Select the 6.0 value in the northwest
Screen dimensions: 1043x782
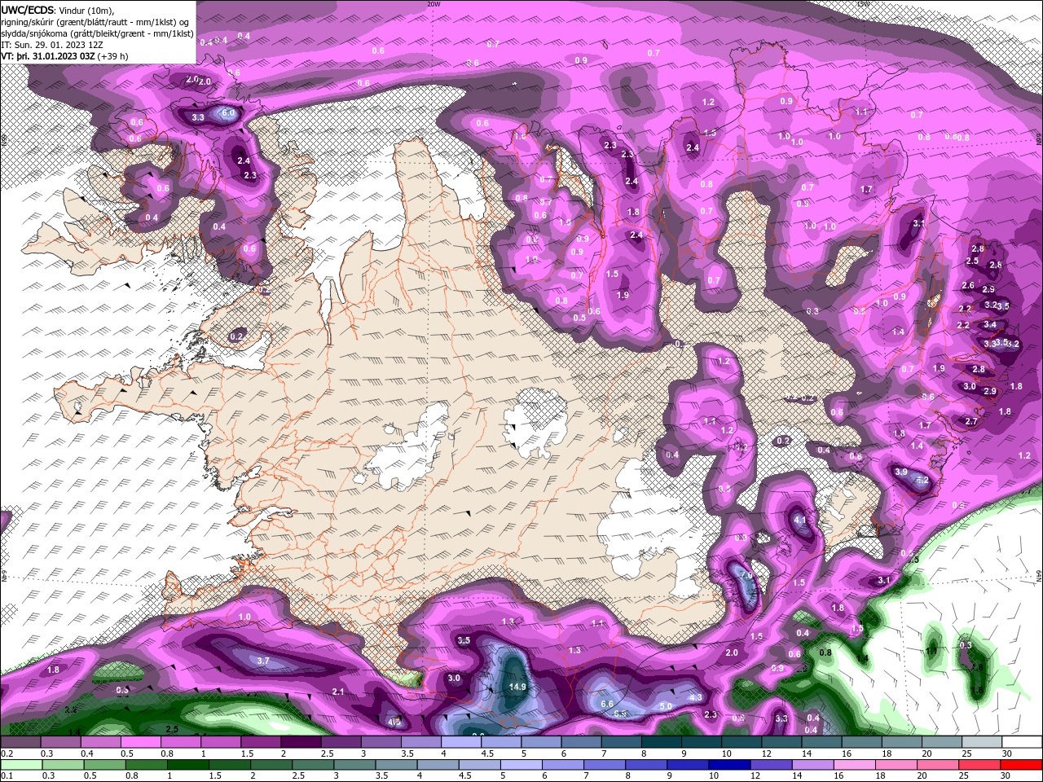[x=228, y=113]
